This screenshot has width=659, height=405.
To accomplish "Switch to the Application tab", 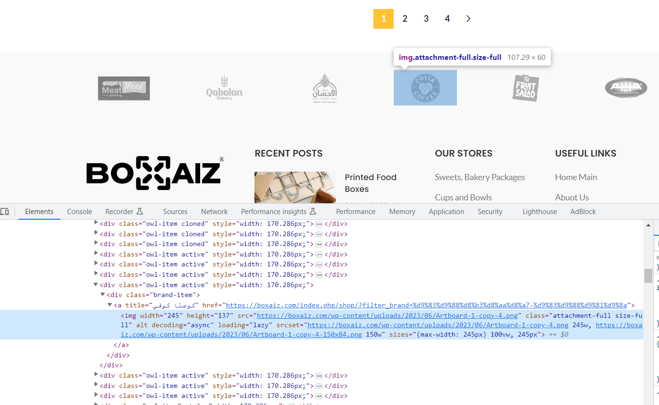I will coord(447,212).
